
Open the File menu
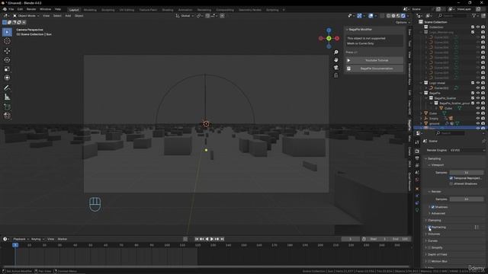tap(11, 9)
